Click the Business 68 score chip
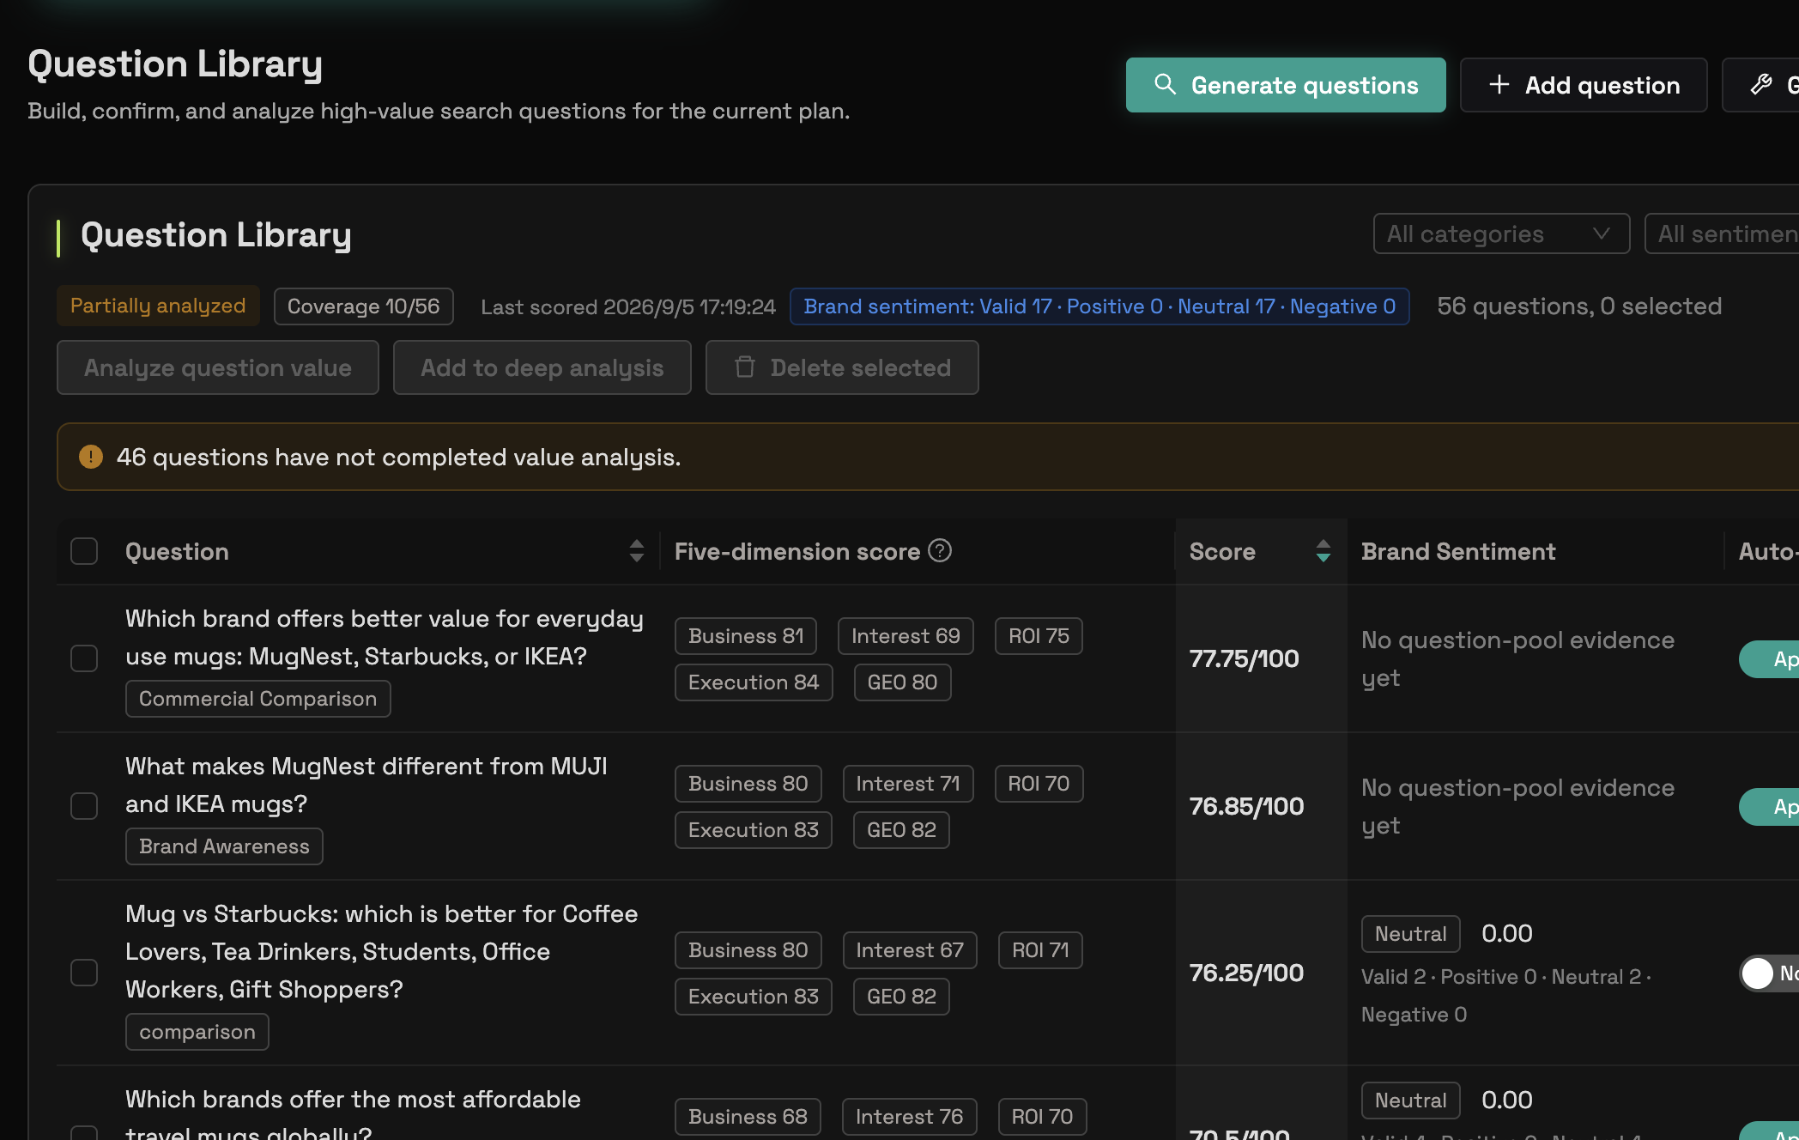Image resolution: width=1799 pixels, height=1140 pixels. point(748,1117)
